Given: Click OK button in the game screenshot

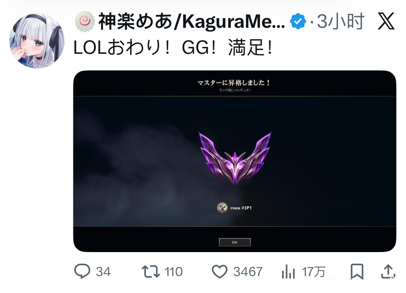Looking at the screenshot, I should pyautogui.click(x=235, y=242).
